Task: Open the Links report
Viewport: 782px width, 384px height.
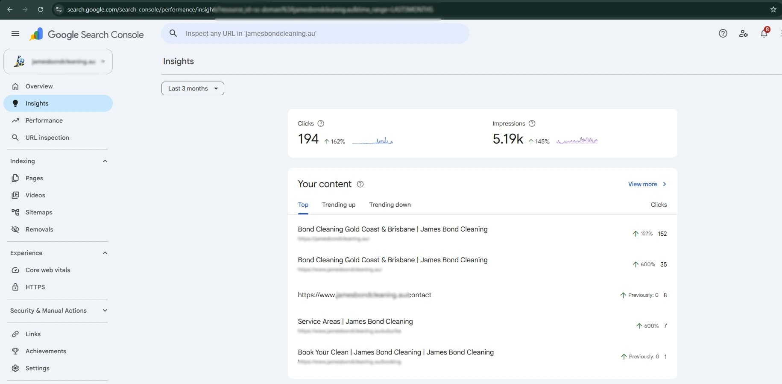Action: pyautogui.click(x=58, y=334)
